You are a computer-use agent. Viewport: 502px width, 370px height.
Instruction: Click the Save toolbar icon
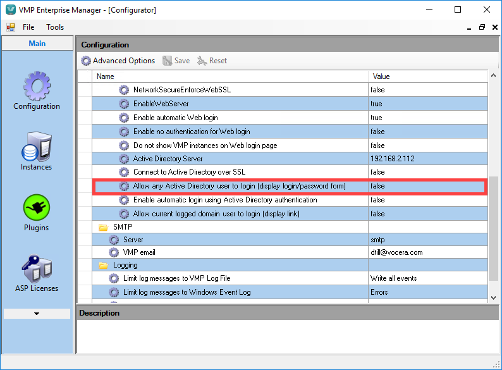pos(167,61)
